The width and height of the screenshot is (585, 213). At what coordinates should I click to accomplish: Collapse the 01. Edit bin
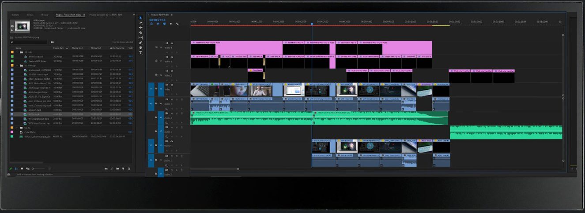[x=17, y=52]
